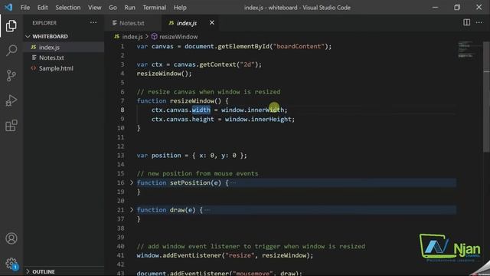Click "boardContent" string on line 1
Viewport: 490px width, 276px height.
[x=299, y=46]
